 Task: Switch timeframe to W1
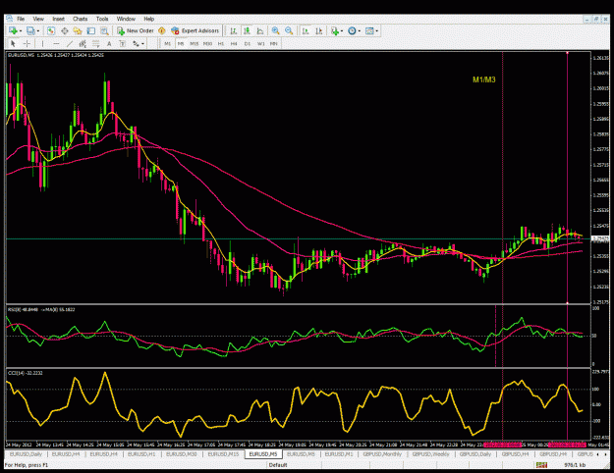click(x=260, y=44)
